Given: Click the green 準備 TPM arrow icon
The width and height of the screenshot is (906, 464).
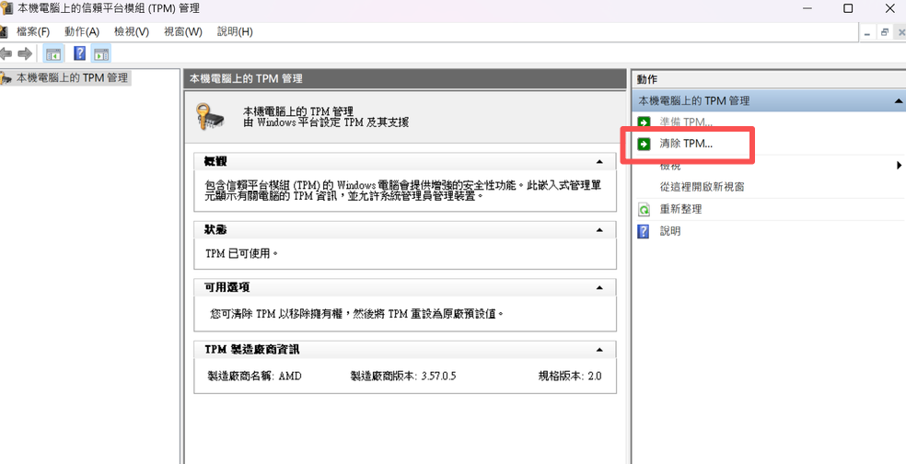Looking at the screenshot, I should pos(644,122).
